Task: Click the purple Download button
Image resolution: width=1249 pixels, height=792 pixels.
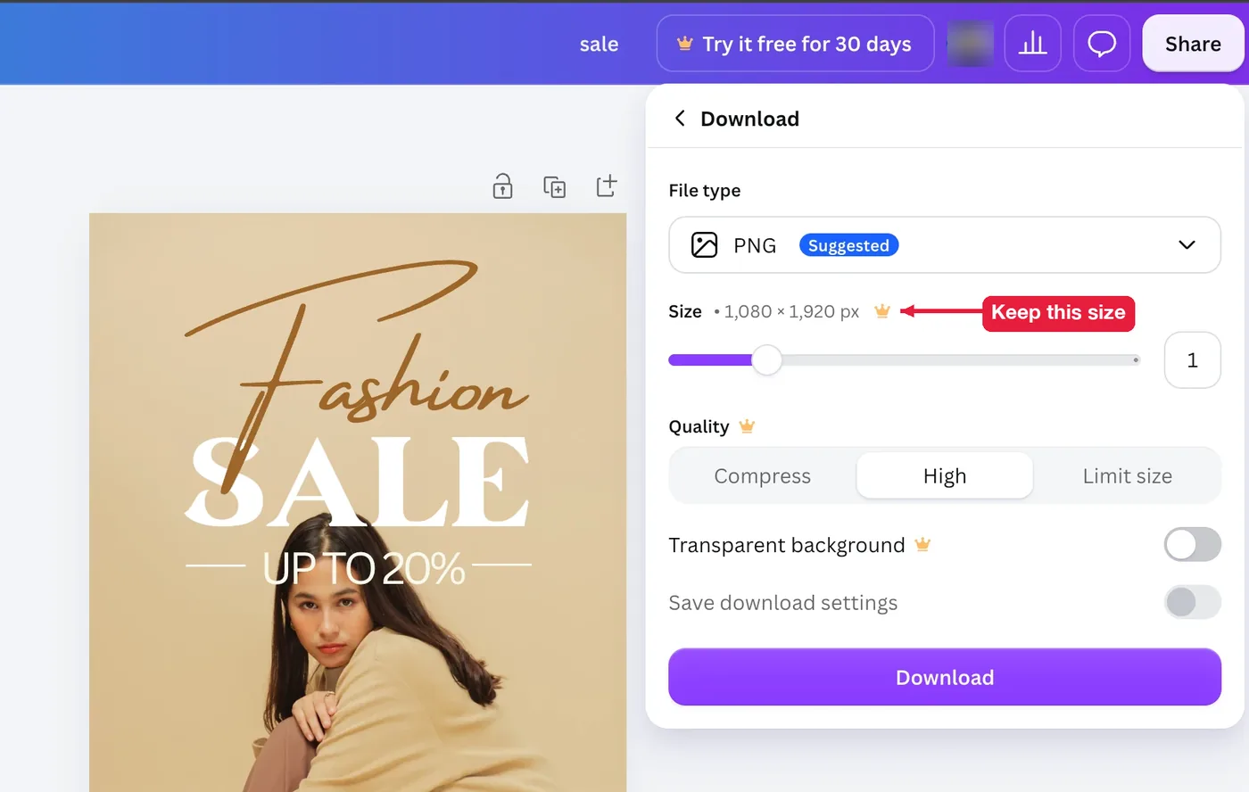Action: [945, 677]
